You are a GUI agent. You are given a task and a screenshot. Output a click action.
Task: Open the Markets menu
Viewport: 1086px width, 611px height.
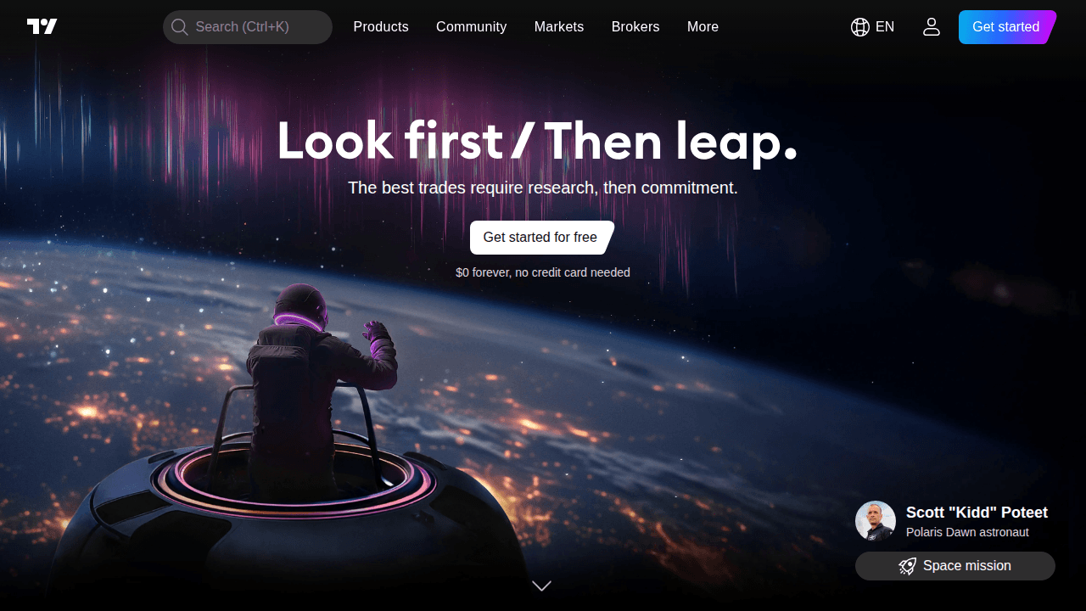[x=559, y=27]
